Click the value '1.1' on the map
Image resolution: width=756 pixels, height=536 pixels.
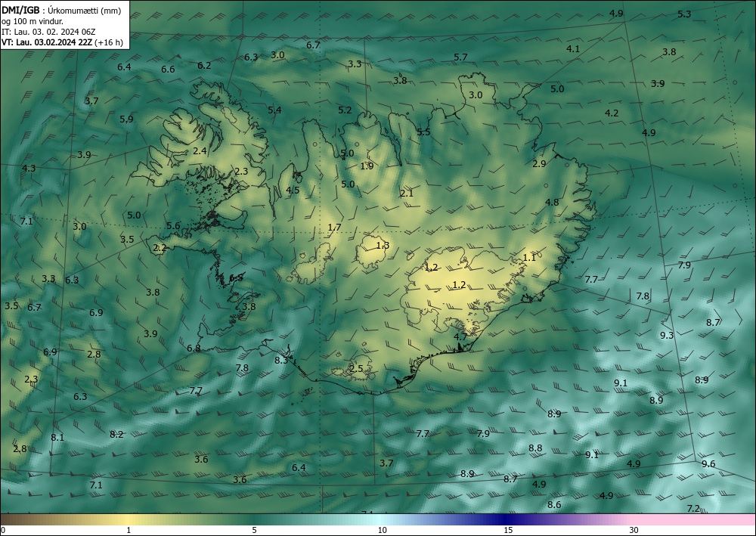[x=529, y=258]
